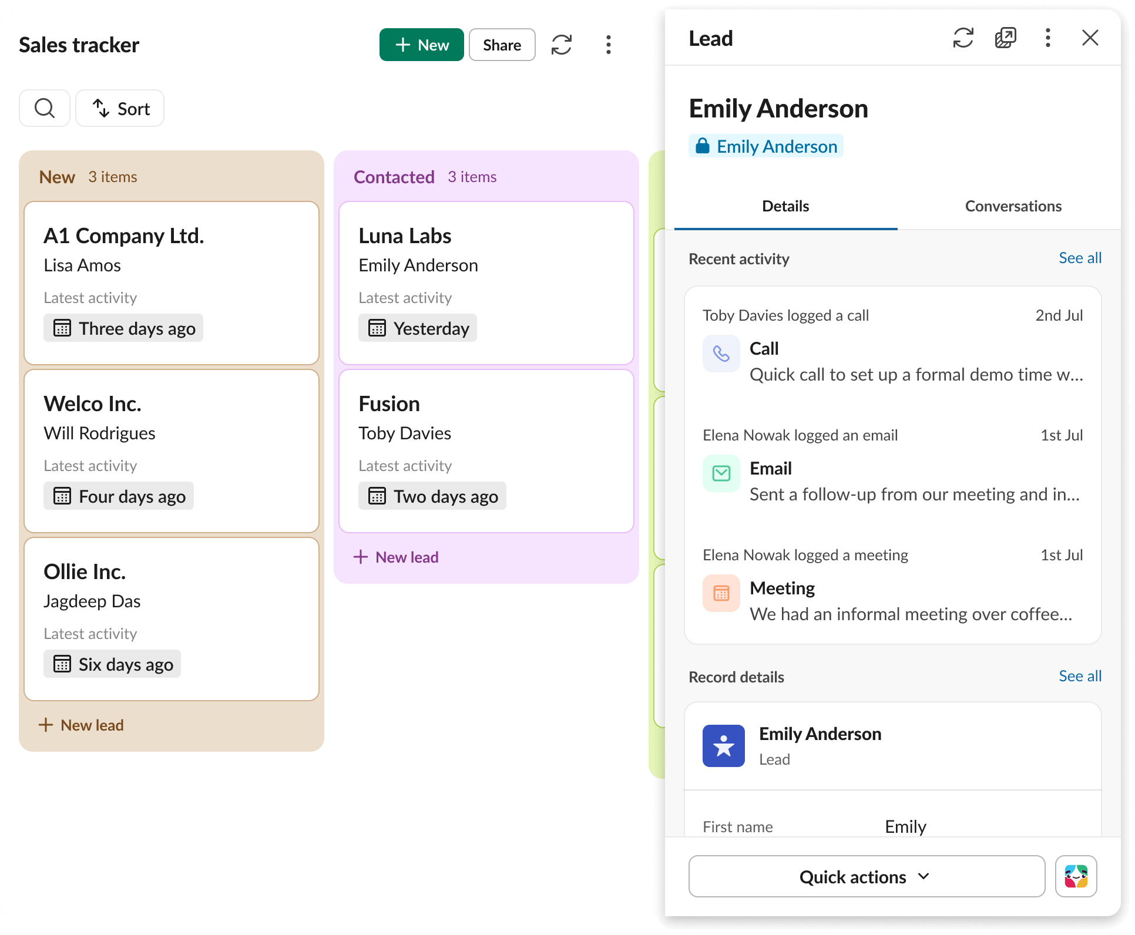Refresh the Lead panel
Image resolution: width=1135 pixels, height=935 pixels.
pos(963,38)
